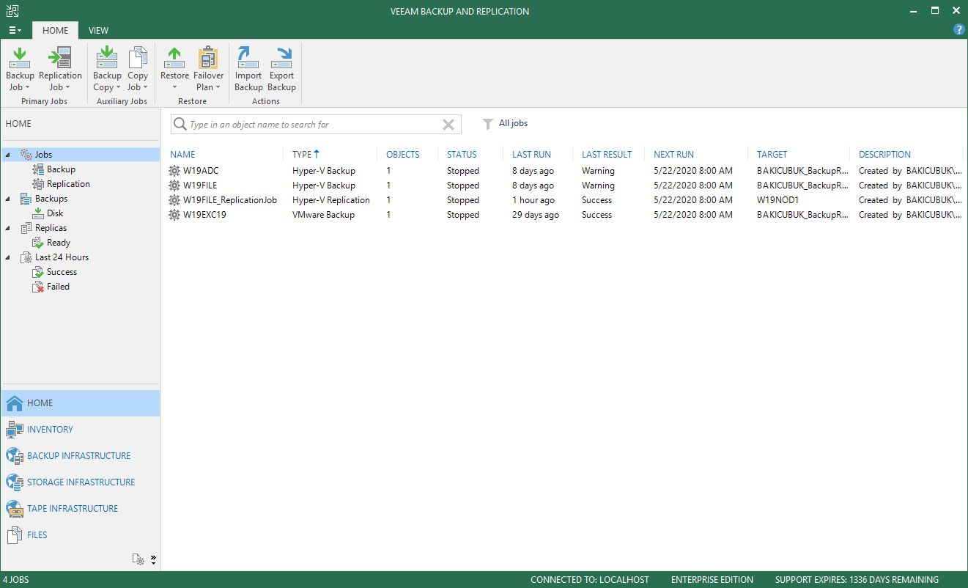This screenshot has height=588, width=968.
Task: Click CONNECTED TO: LOCALHOST status text
Action: click(x=590, y=580)
